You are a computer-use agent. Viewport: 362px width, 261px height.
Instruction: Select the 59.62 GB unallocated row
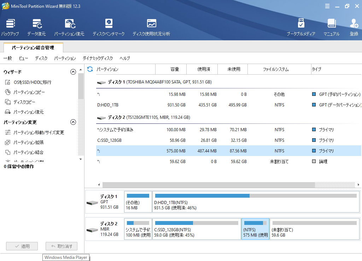click(229, 162)
